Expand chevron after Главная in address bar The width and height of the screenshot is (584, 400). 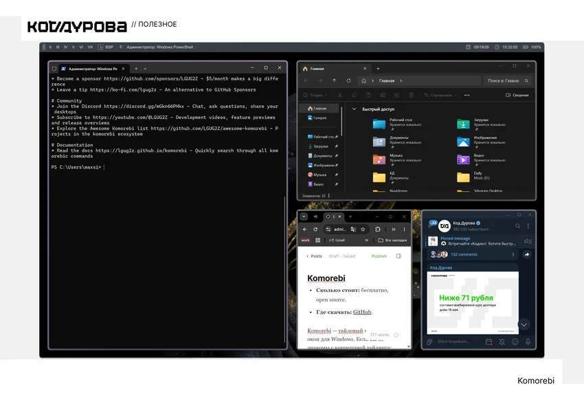point(401,80)
